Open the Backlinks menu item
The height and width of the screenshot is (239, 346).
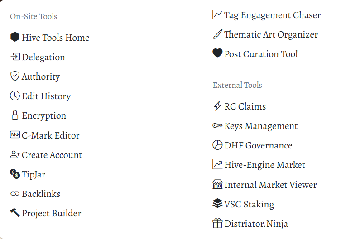(35, 194)
